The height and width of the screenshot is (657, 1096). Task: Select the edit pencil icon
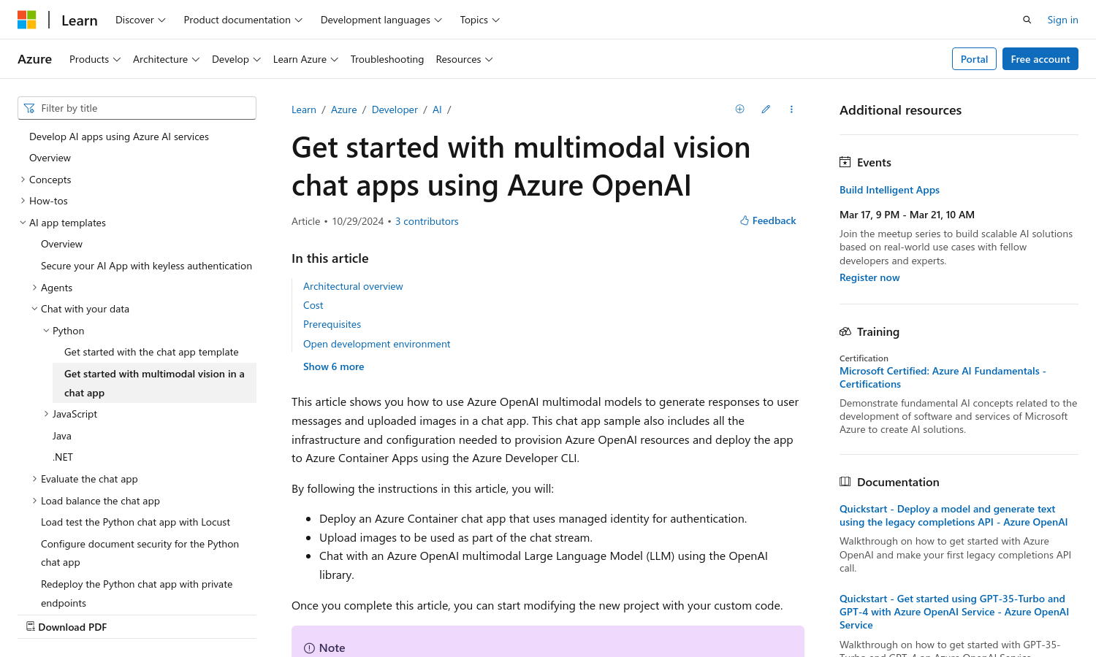tap(765, 109)
